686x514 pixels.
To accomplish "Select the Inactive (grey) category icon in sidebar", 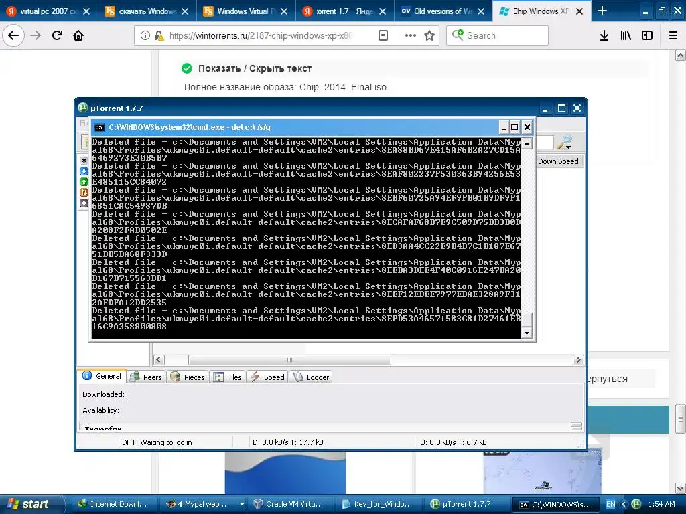I will 84,203.
